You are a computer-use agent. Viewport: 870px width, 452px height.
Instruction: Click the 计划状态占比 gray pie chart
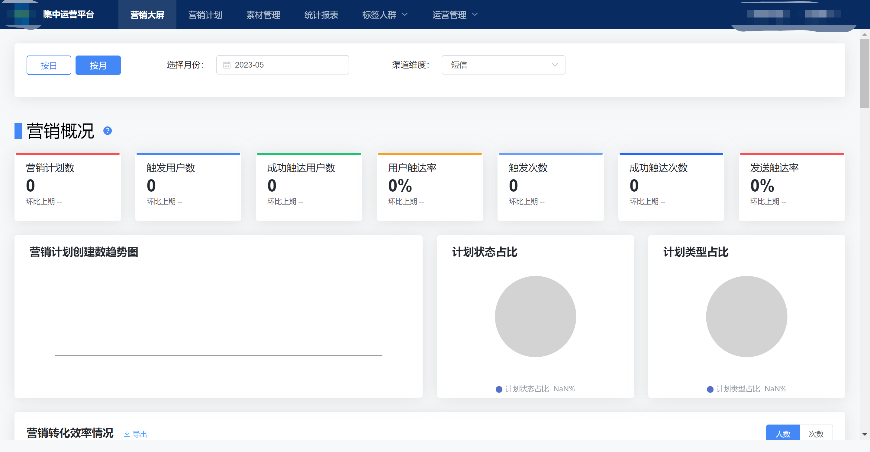point(535,317)
